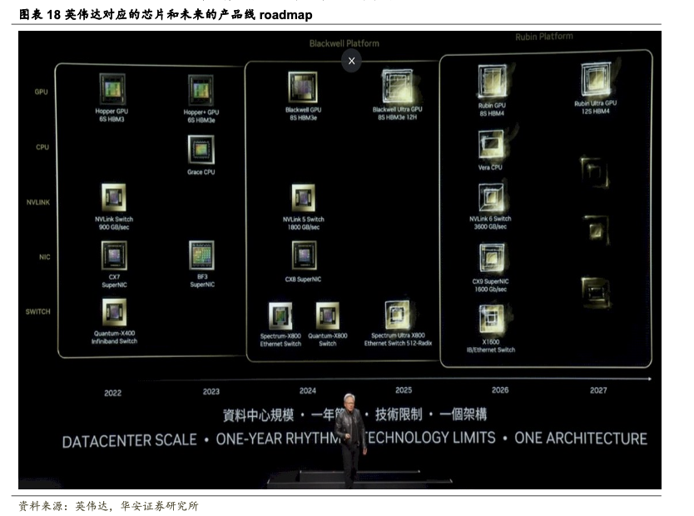This screenshot has width=694, height=516.
Task: Click the NVLink 5 Switch 1800 GB/sec chip
Action: tap(304, 198)
